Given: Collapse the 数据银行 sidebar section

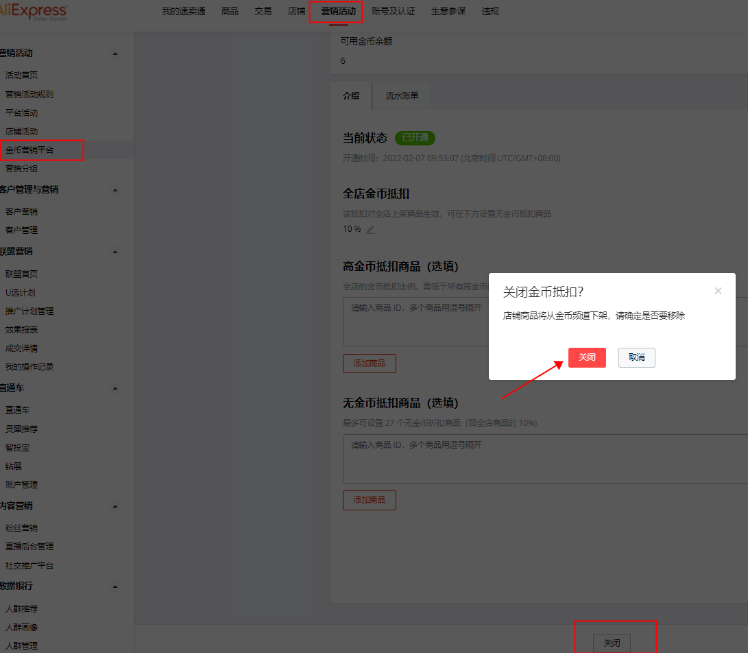Looking at the screenshot, I should point(115,586).
